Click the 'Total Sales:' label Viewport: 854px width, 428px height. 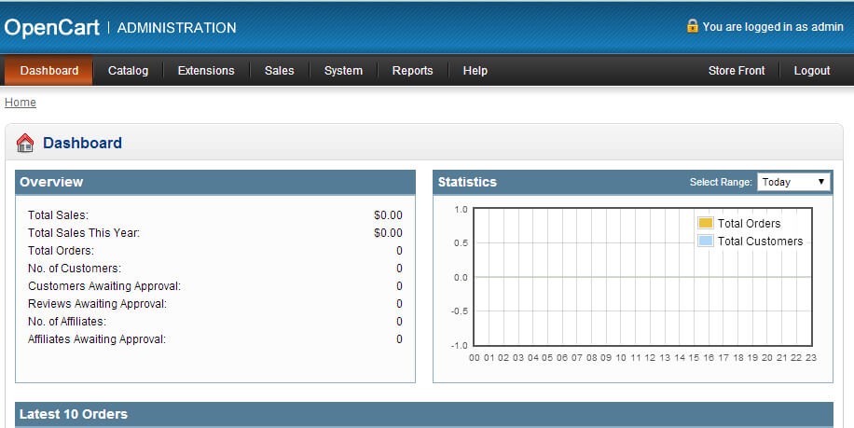(x=59, y=215)
